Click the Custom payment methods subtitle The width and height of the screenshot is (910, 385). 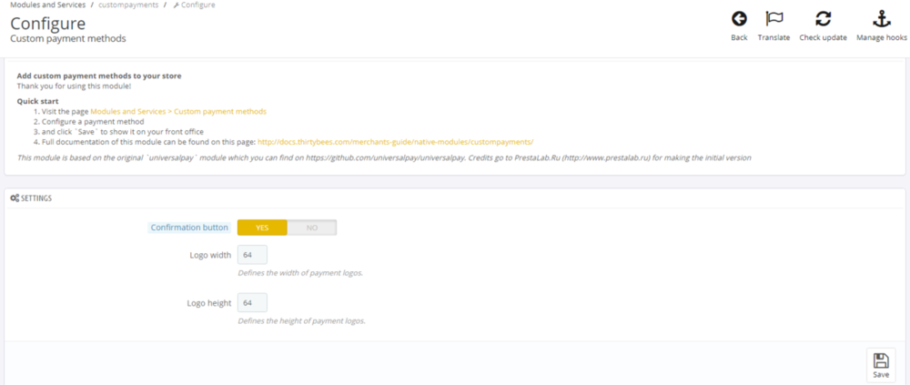68,39
